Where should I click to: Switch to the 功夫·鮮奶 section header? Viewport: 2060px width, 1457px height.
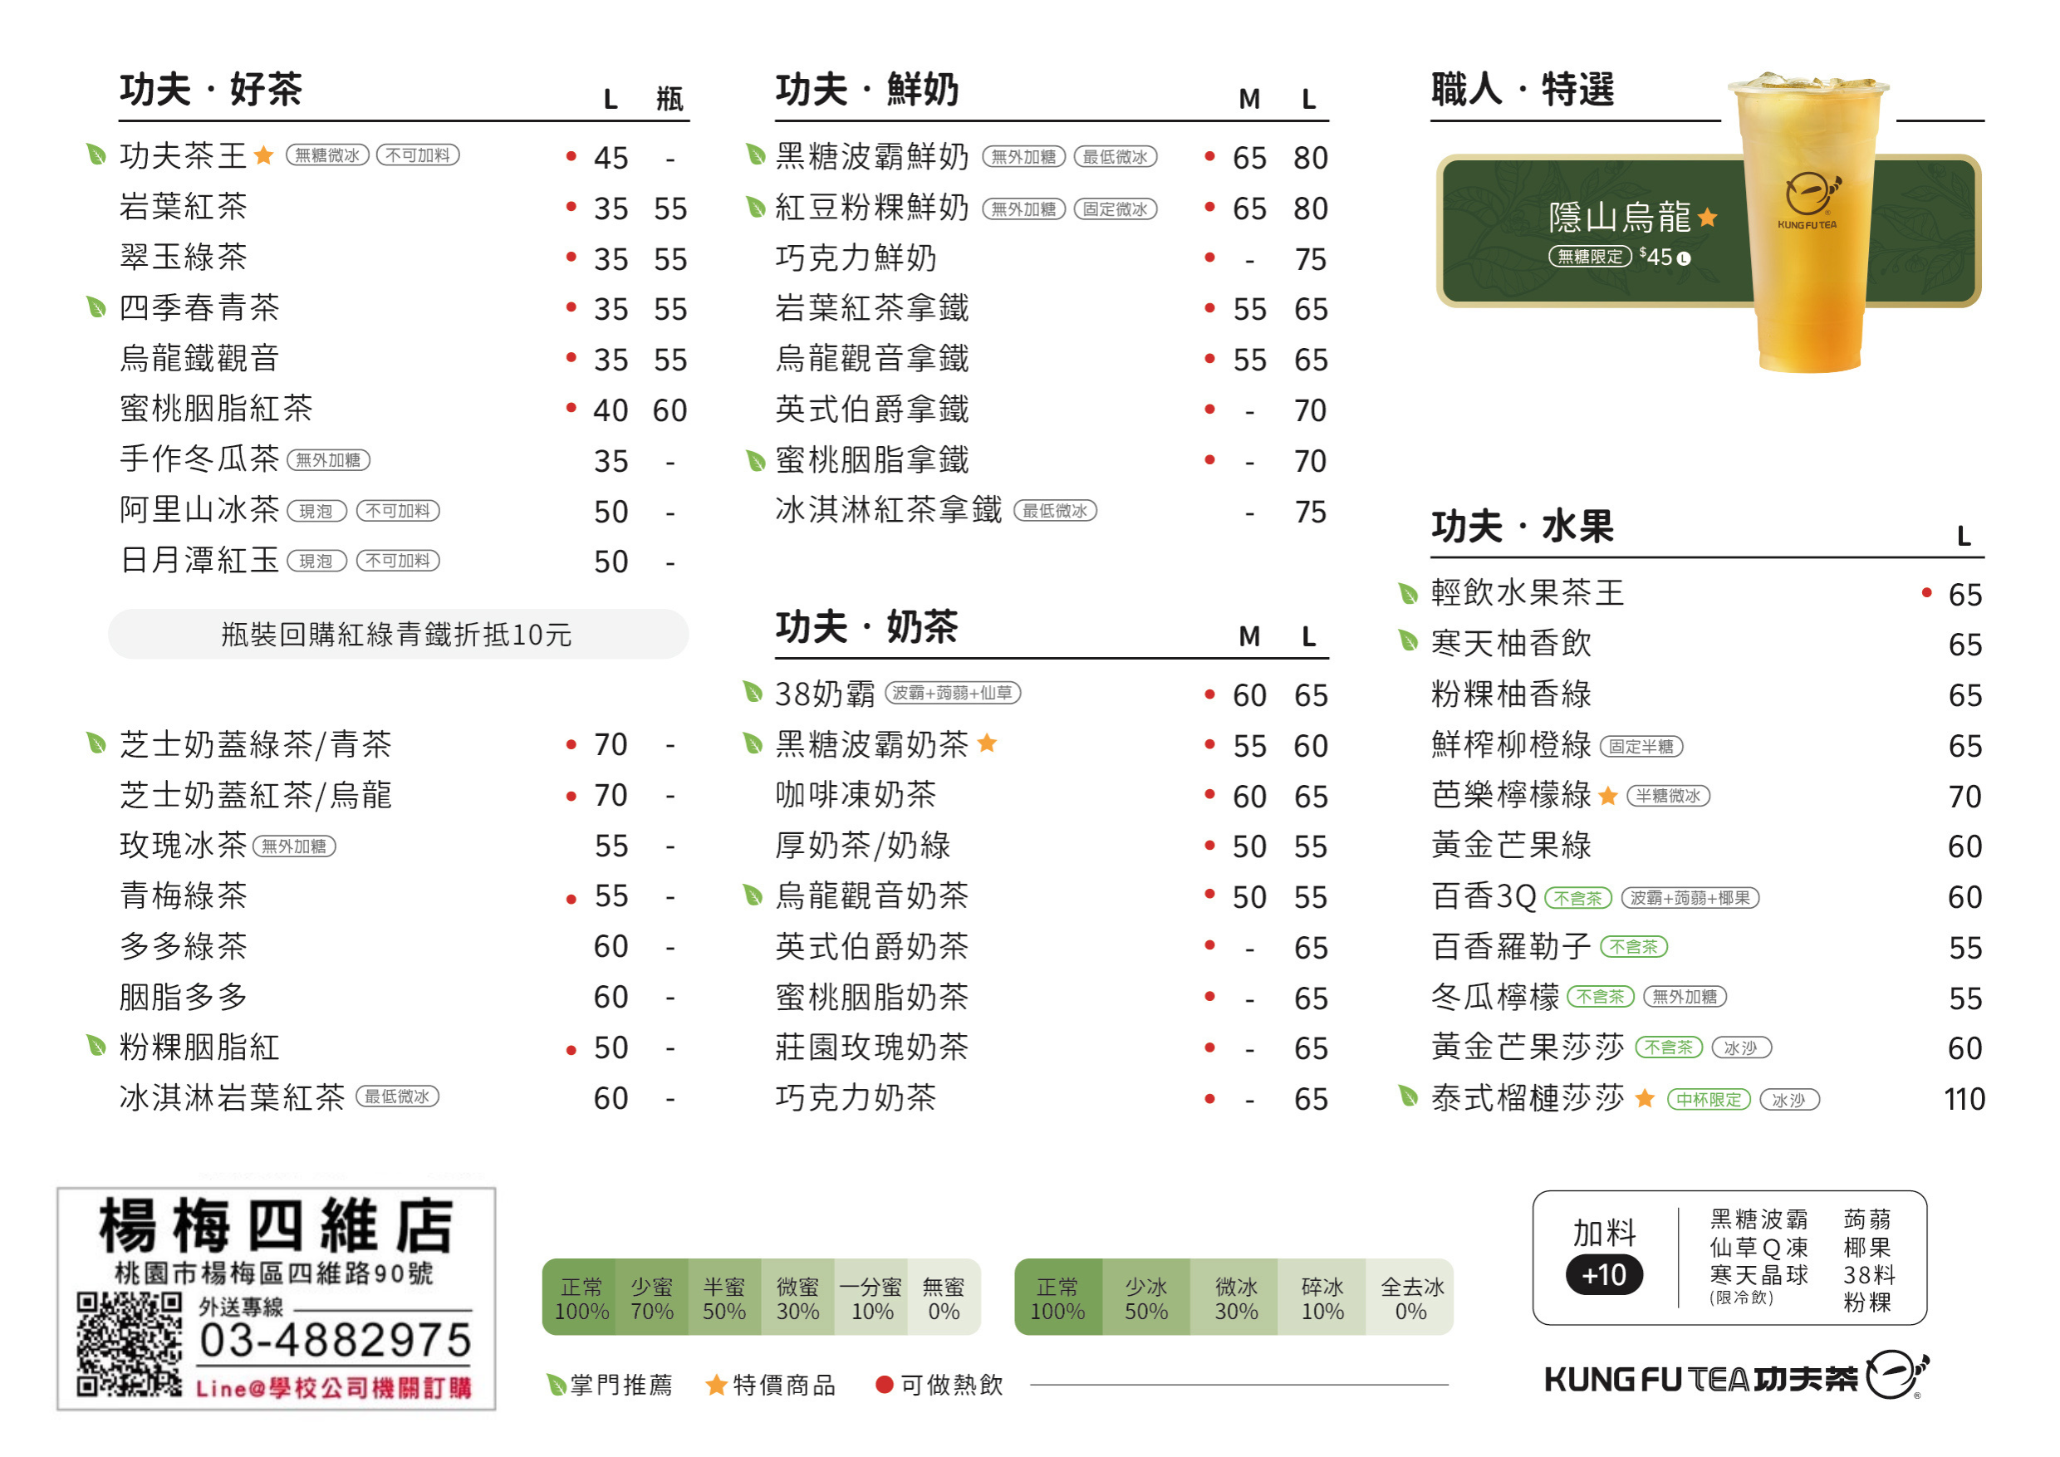click(x=866, y=88)
